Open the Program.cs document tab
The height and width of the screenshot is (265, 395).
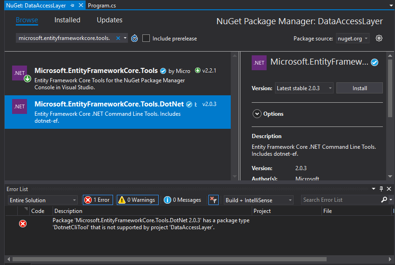click(102, 5)
